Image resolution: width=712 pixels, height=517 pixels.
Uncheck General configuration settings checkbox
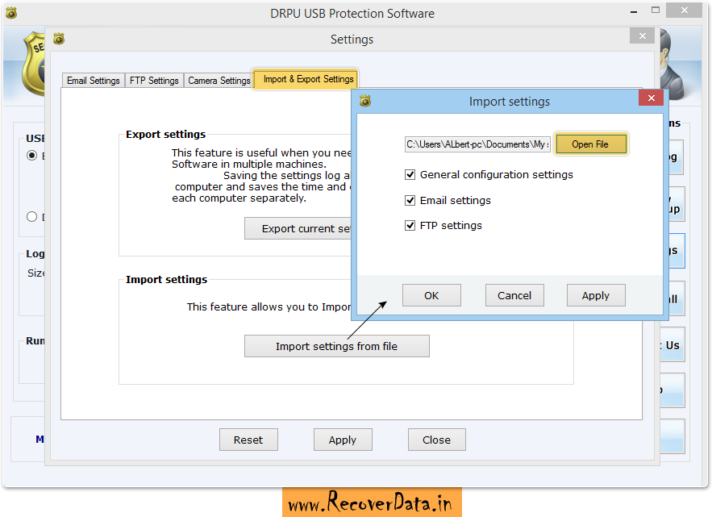410,174
